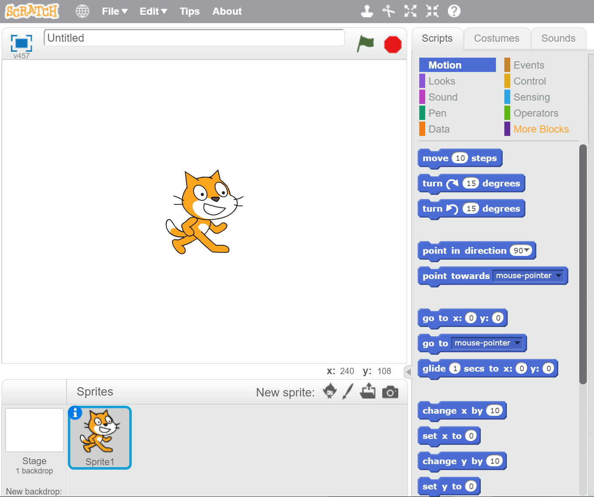Select the Motion block category
The height and width of the screenshot is (497, 594).
coord(457,65)
